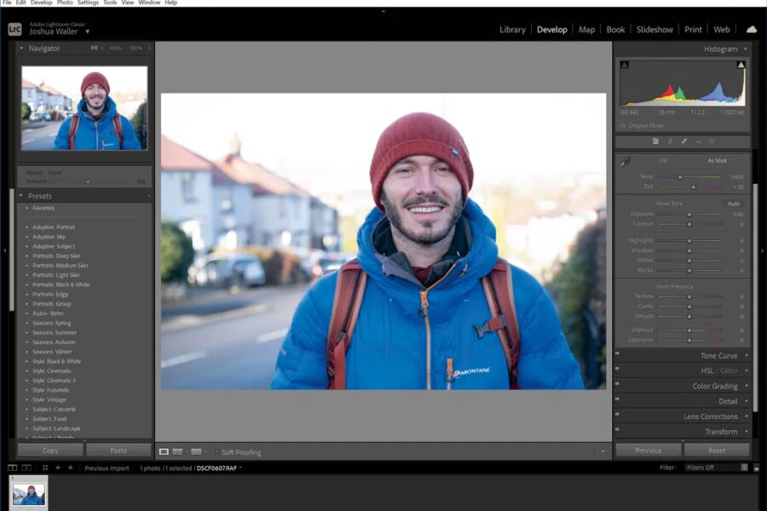Open the Edit sliders tool icon
The image size is (767, 511).
[655, 141]
